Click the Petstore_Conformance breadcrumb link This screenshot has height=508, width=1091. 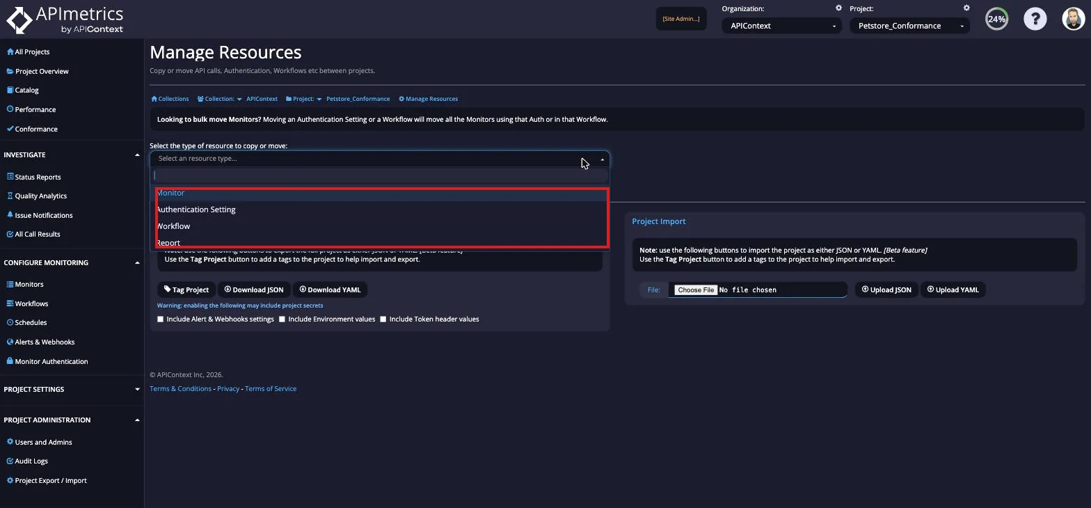358,99
